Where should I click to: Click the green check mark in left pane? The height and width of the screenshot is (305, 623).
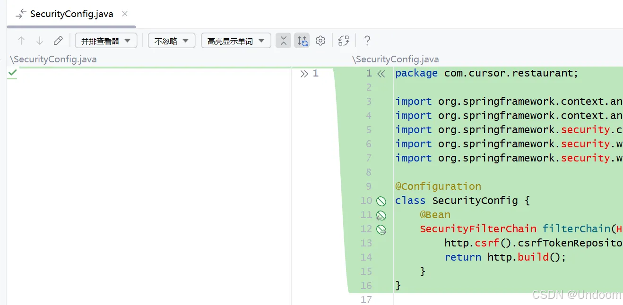12,73
